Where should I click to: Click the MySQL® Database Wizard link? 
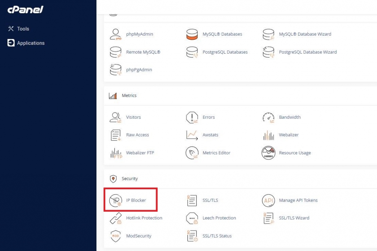coord(305,34)
